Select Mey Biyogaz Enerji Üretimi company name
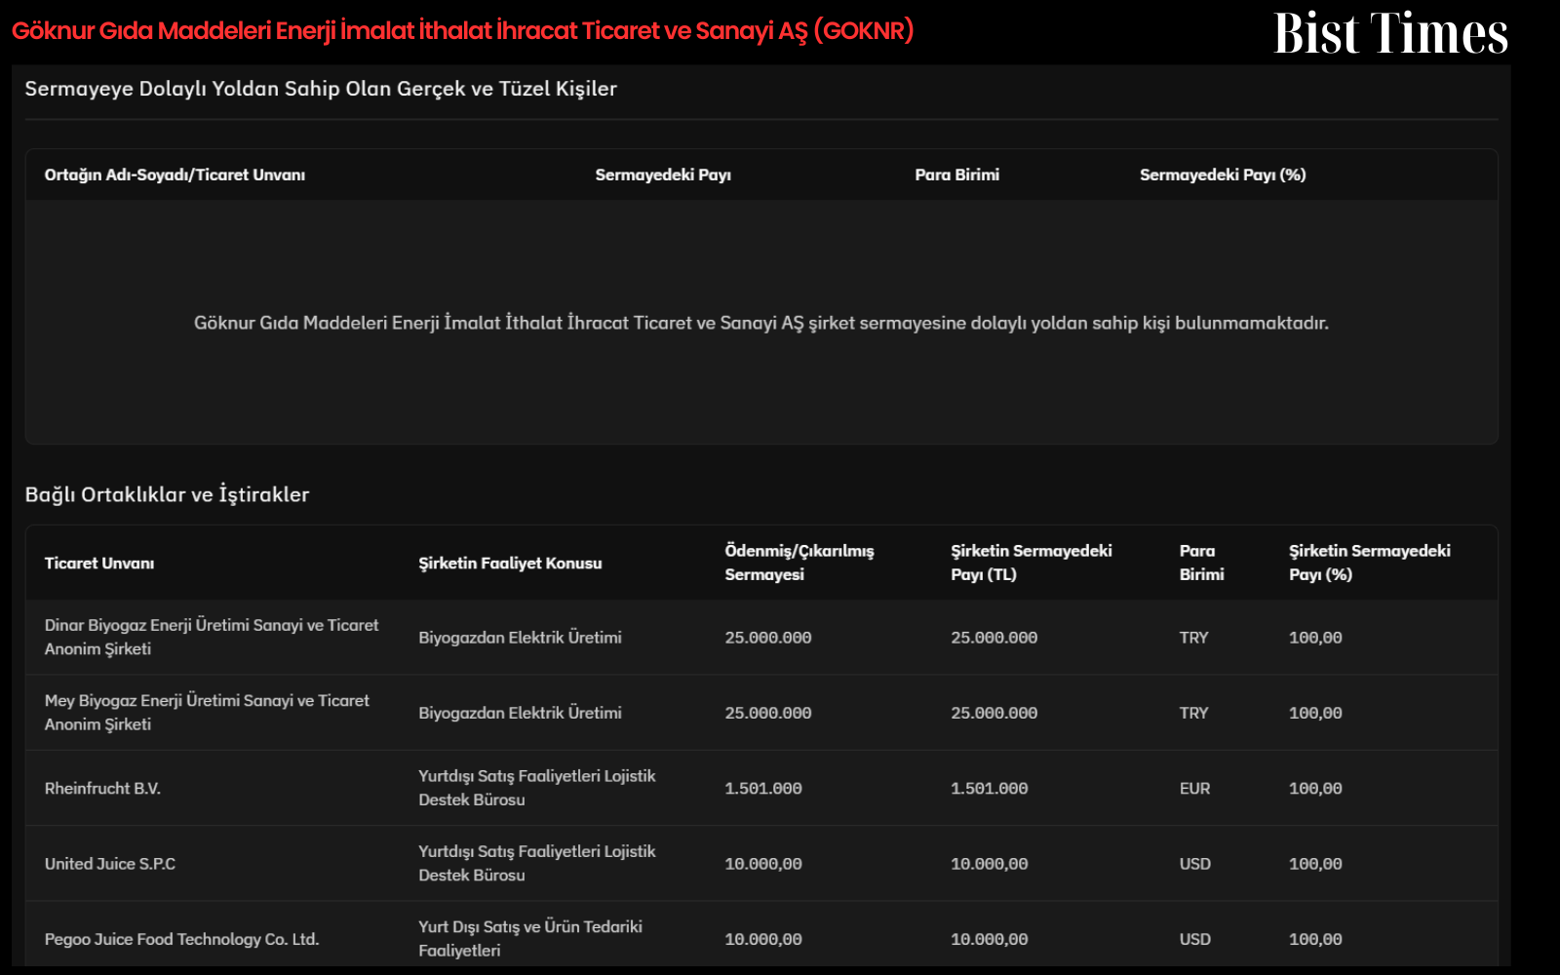 click(207, 713)
